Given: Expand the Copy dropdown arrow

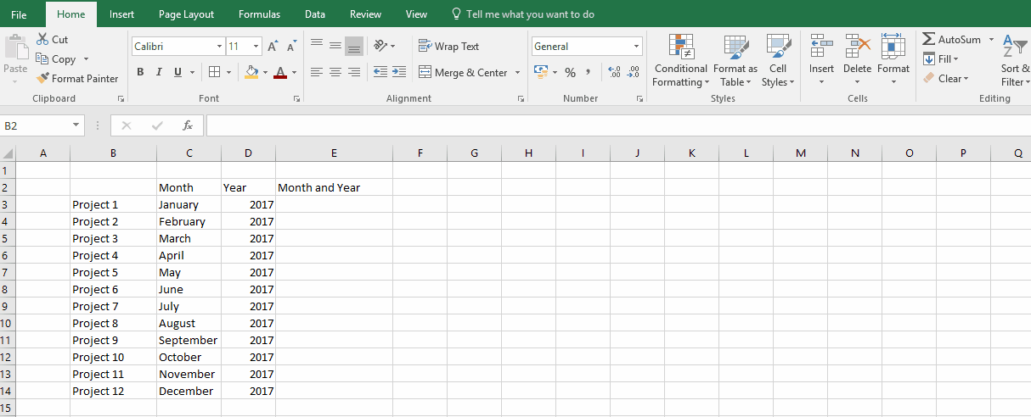Looking at the screenshot, I should pyautogui.click(x=85, y=59).
